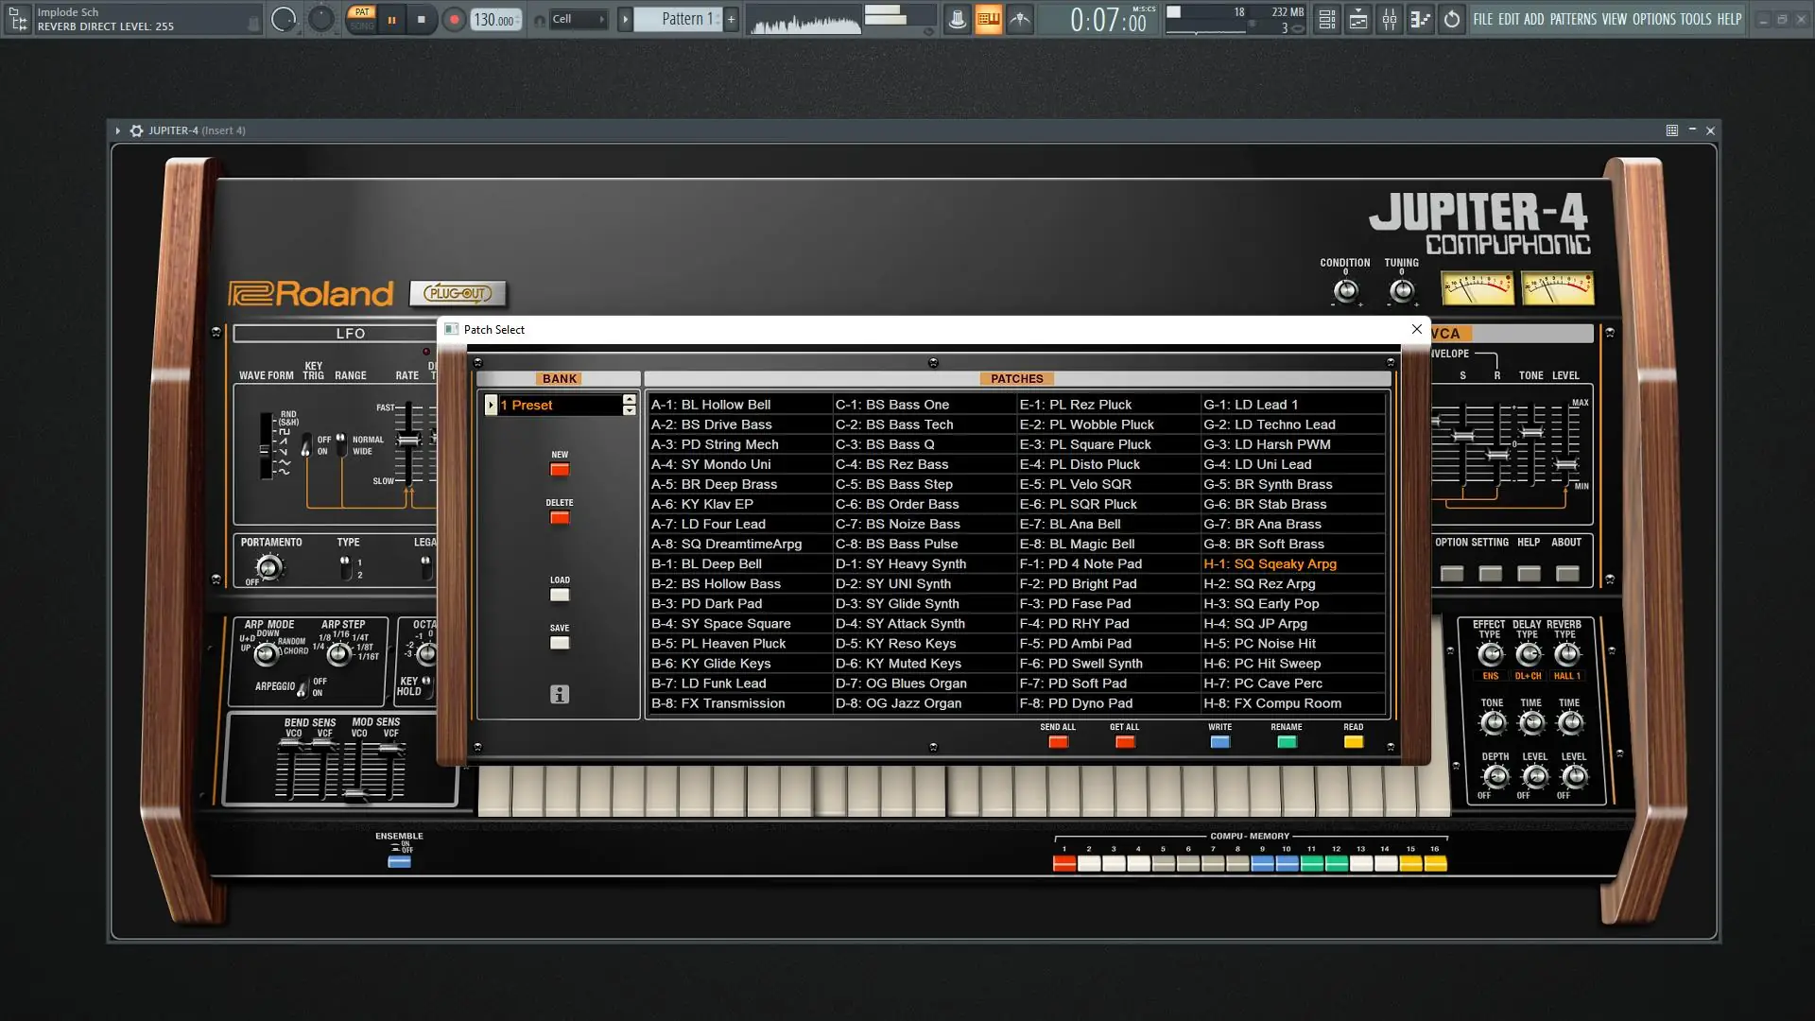This screenshot has height=1021, width=1815.
Task: Open the mixer window icon
Action: pyautogui.click(x=1389, y=19)
